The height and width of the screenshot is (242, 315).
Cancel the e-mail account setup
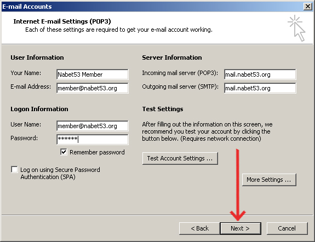coord(287,228)
